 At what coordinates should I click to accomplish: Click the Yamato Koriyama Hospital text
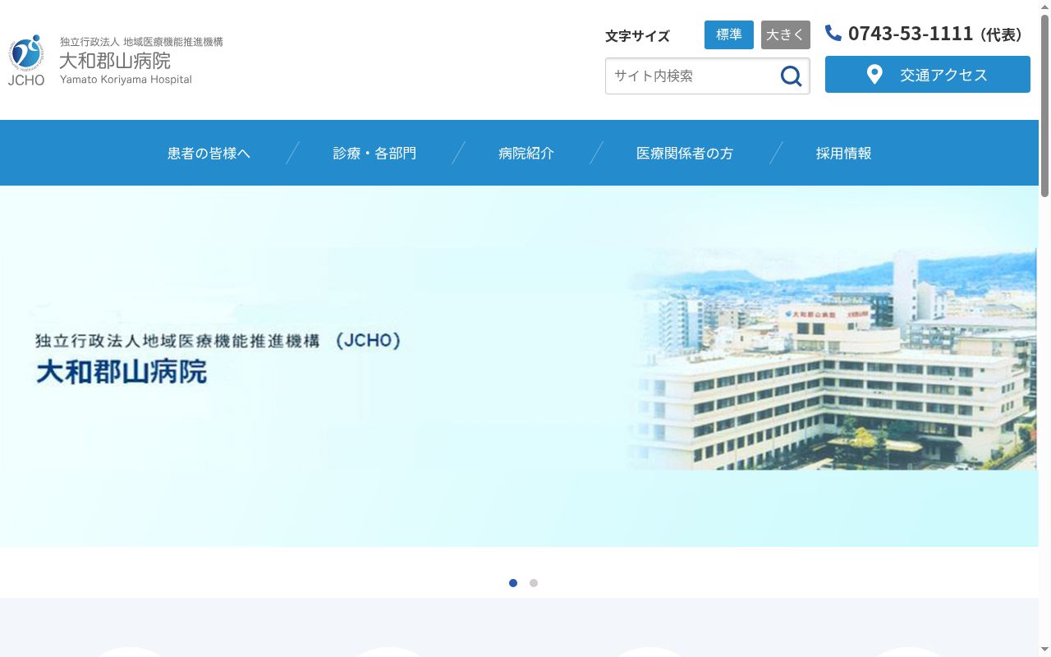tap(126, 80)
